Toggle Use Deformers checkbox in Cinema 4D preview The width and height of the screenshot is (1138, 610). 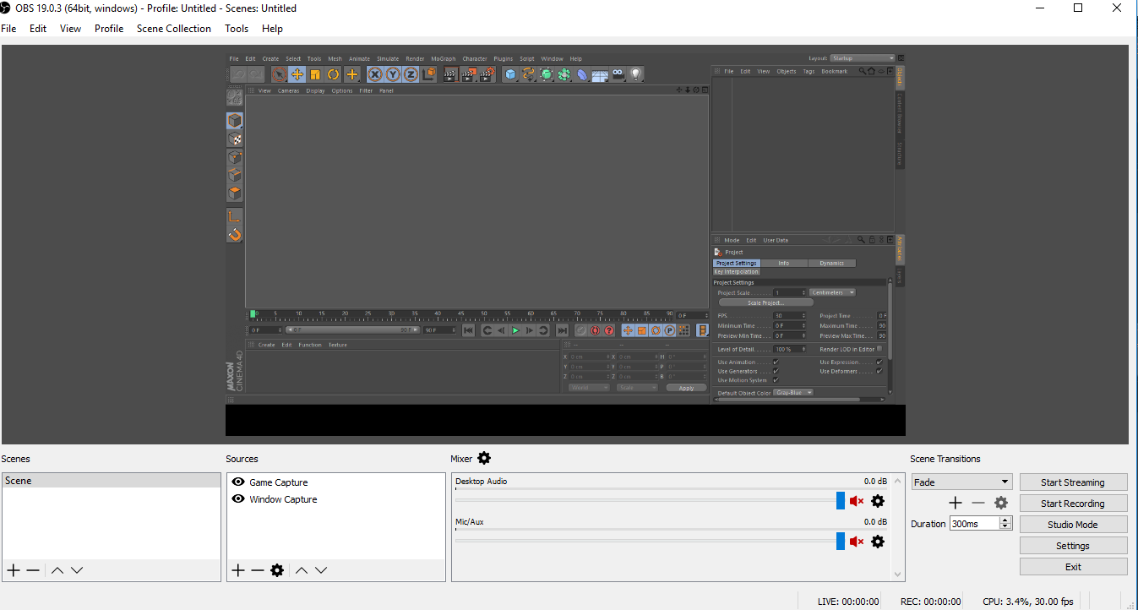(x=879, y=371)
